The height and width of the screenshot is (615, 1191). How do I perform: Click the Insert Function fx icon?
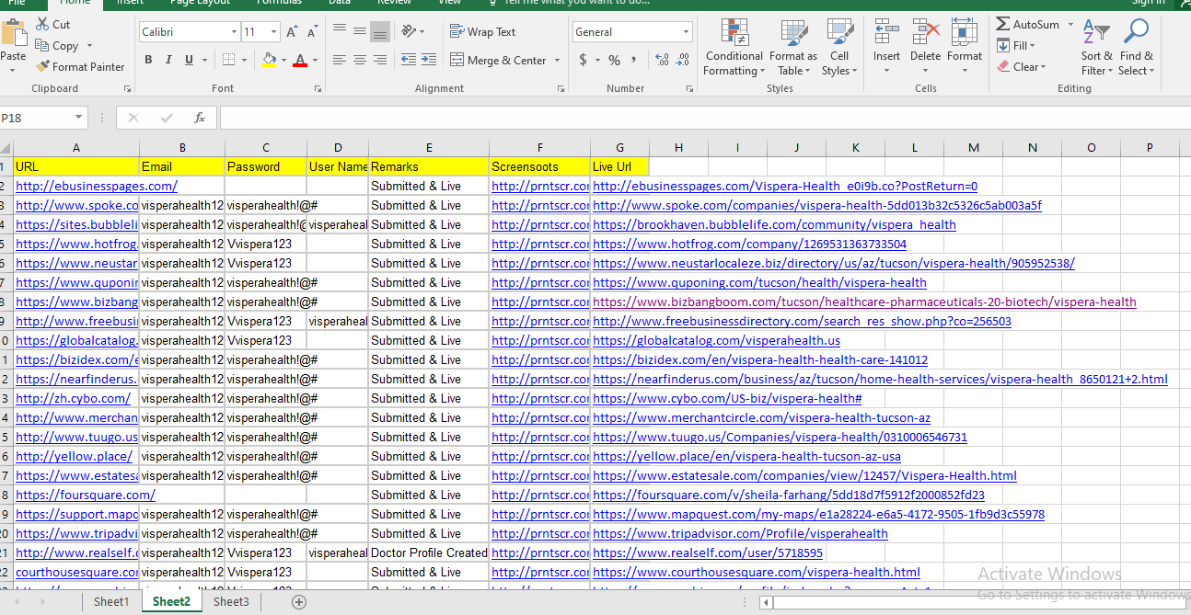[x=199, y=118]
